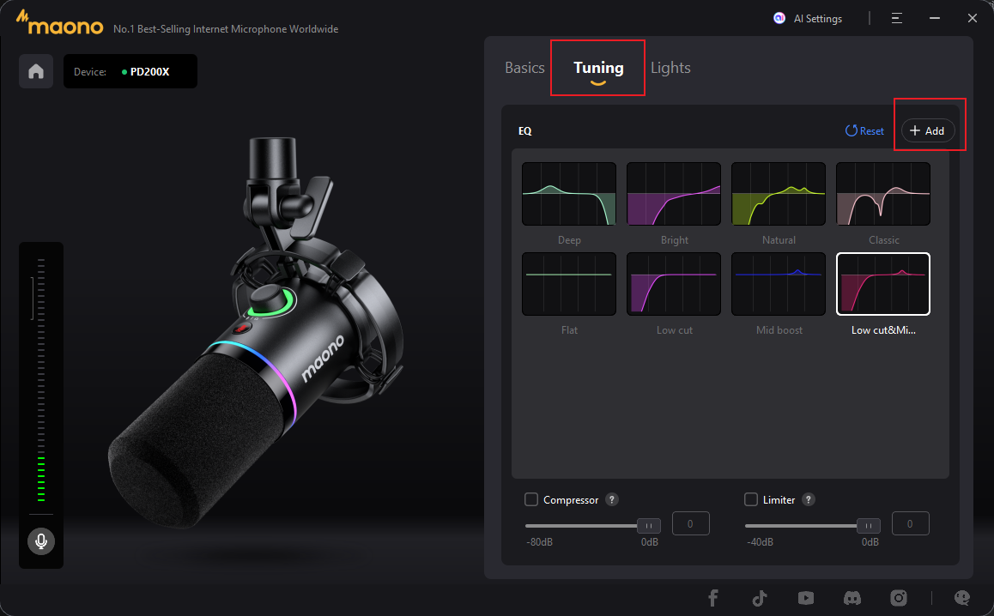Switch to the Tuning tab
Image resolution: width=994 pixels, height=616 pixels.
tap(598, 68)
